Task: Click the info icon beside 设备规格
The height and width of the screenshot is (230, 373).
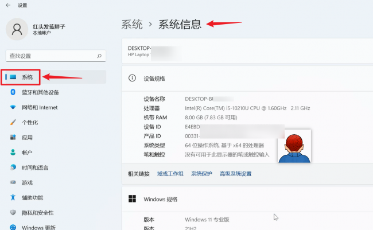Action: [x=132, y=78]
